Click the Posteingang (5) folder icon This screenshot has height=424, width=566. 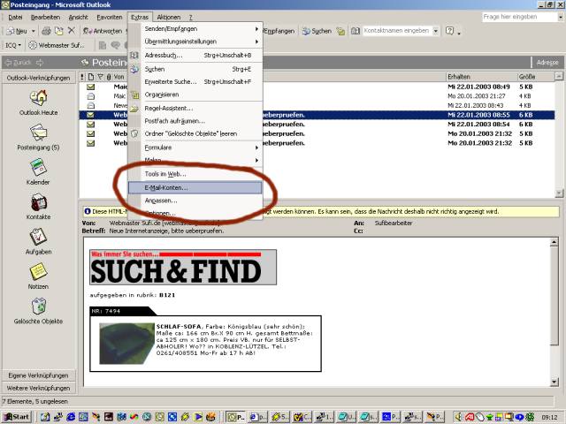[x=38, y=132]
